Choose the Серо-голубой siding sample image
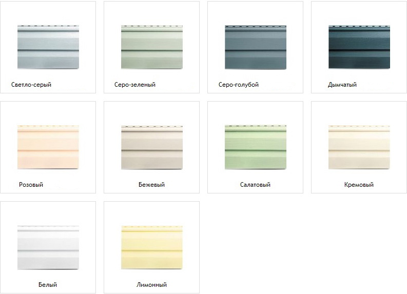Viewport: 407px width, 294px height. point(256,47)
